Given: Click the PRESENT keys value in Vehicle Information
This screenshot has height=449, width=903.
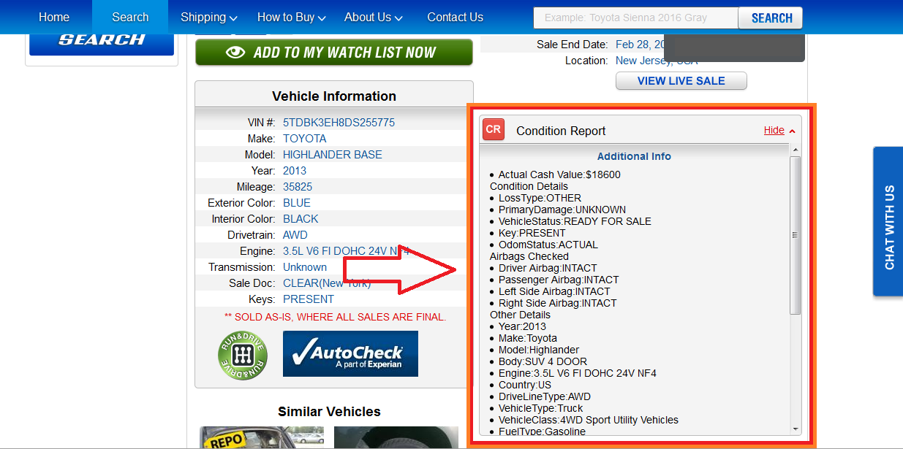Looking at the screenshot, I should [309, 299].
